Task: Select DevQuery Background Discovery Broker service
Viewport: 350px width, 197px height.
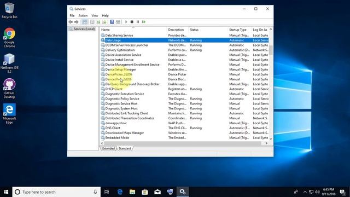Action: tap(184, 84)
